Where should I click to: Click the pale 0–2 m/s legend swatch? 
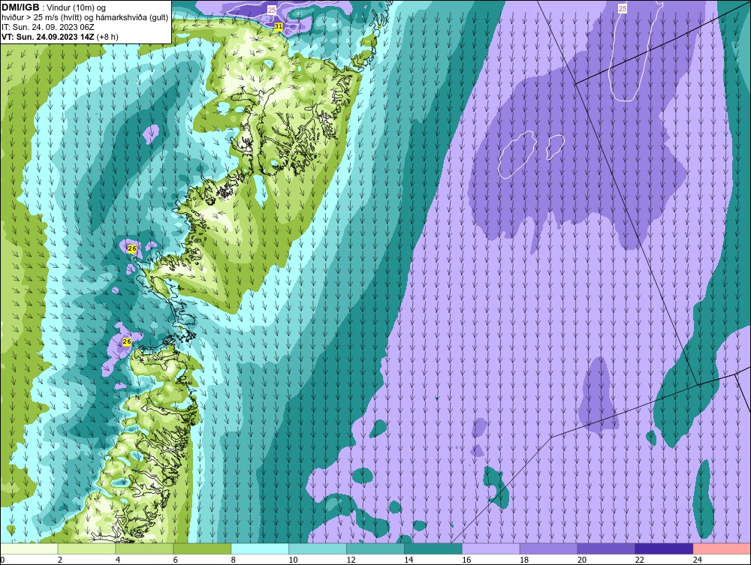coord(29,548)
